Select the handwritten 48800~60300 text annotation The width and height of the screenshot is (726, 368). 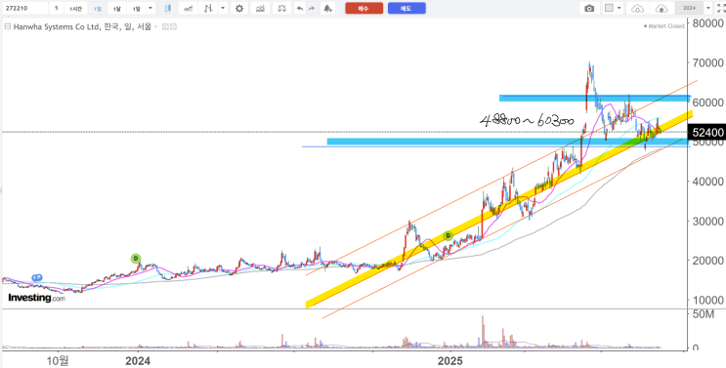(x=527, y=121)
